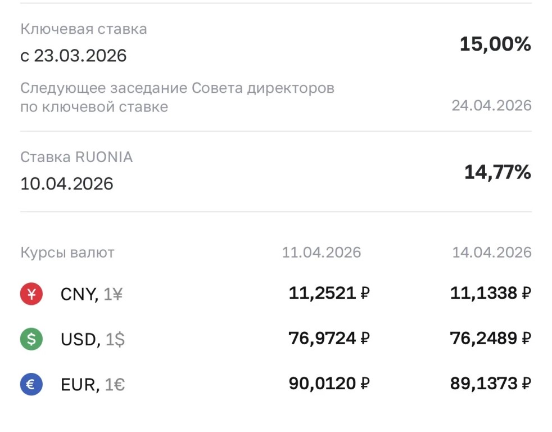This screenshot has height=432, width=552.
Task: Click the next meeting date 24.04.2026
Action: (x=491, y=106)
